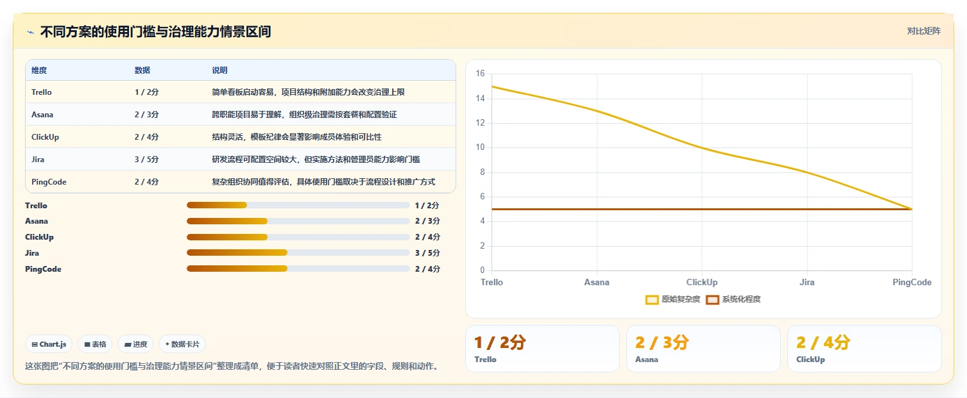The height and width of the screenshot is (398, 967).
Task: Click the Trello x-axis label on chart
Action: tap(492, 282)
